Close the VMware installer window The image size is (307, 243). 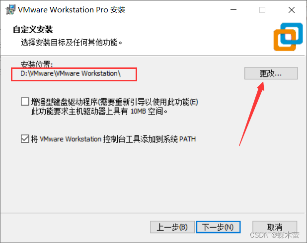pyautogui.click(x=292, y=10)
